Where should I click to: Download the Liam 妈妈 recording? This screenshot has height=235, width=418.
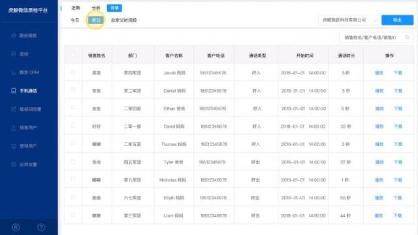coord(398,215)
